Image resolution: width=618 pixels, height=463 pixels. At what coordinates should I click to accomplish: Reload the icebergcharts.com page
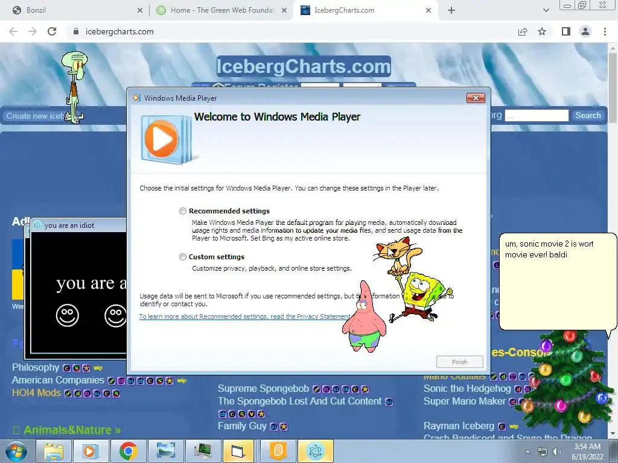52,31
